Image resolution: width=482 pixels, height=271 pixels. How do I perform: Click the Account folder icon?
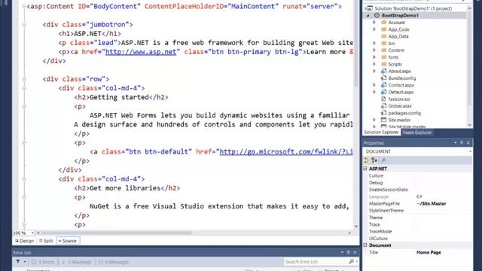tap(383, 23)
